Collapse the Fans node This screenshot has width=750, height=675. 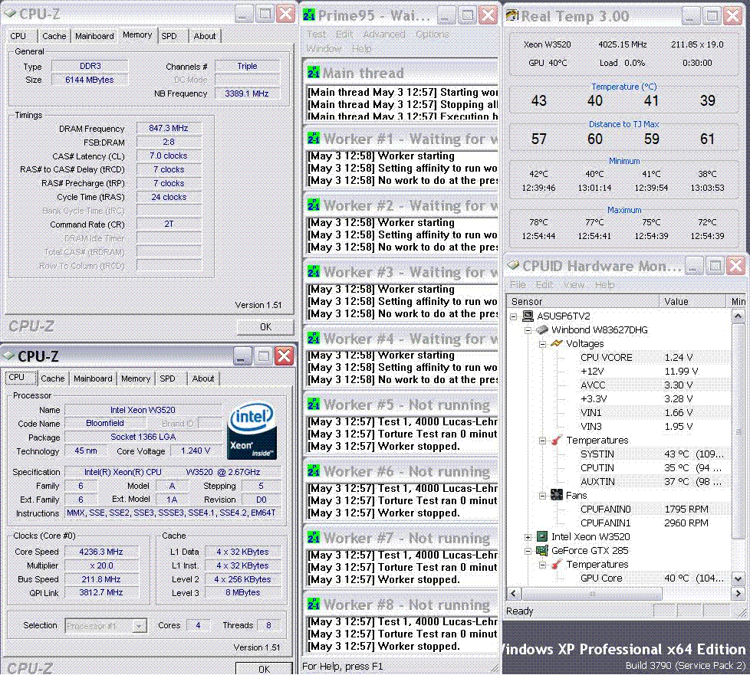click(x=542, y=496)
